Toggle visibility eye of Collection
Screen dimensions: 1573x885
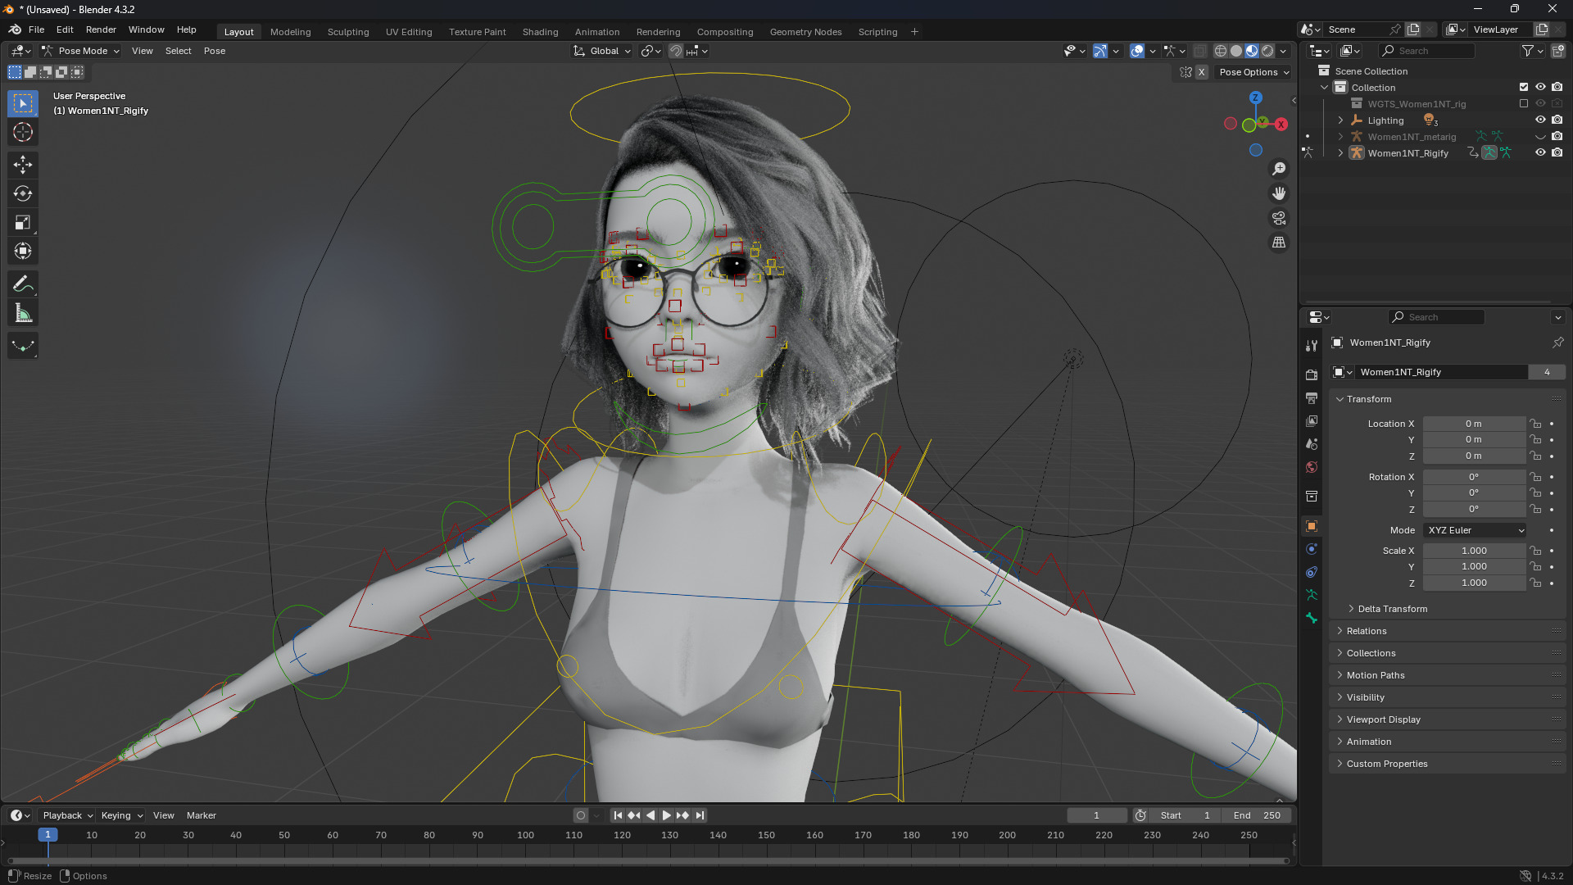coord(1540,87)
